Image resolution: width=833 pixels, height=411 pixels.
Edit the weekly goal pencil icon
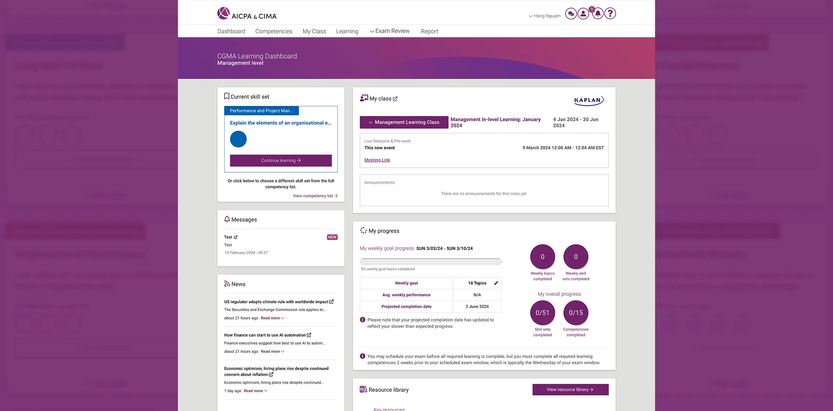(x=496, y=283)
